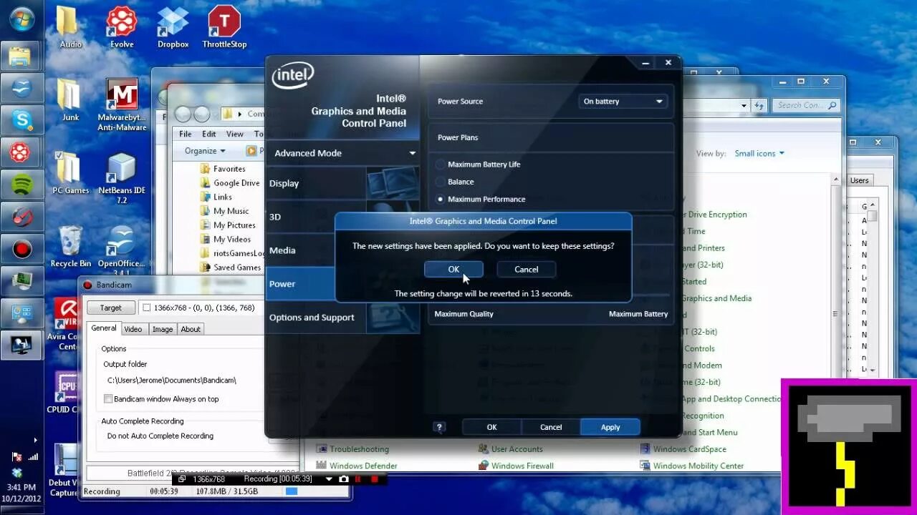Image resolution: width=917 pixels, height=515 pixels.
Task: Open the File menu in Explorer window
Action: tap(186, 134)
